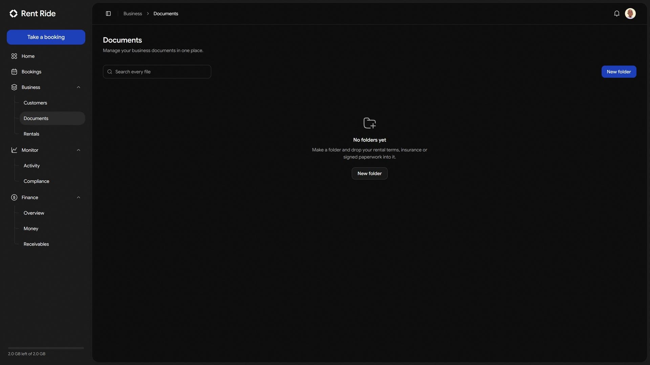Click the Rent Ride logo icon
This screenshot has width=650, height=365.
(x=14, y=14)
